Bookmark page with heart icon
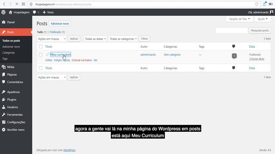The width and height of the screenshot is (275, 154). [257, 4]
